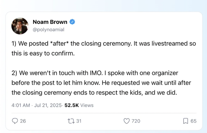207x133 pixels.
Task: Click the first paragraph about the closing ceremony
Action: pos(103,48)
